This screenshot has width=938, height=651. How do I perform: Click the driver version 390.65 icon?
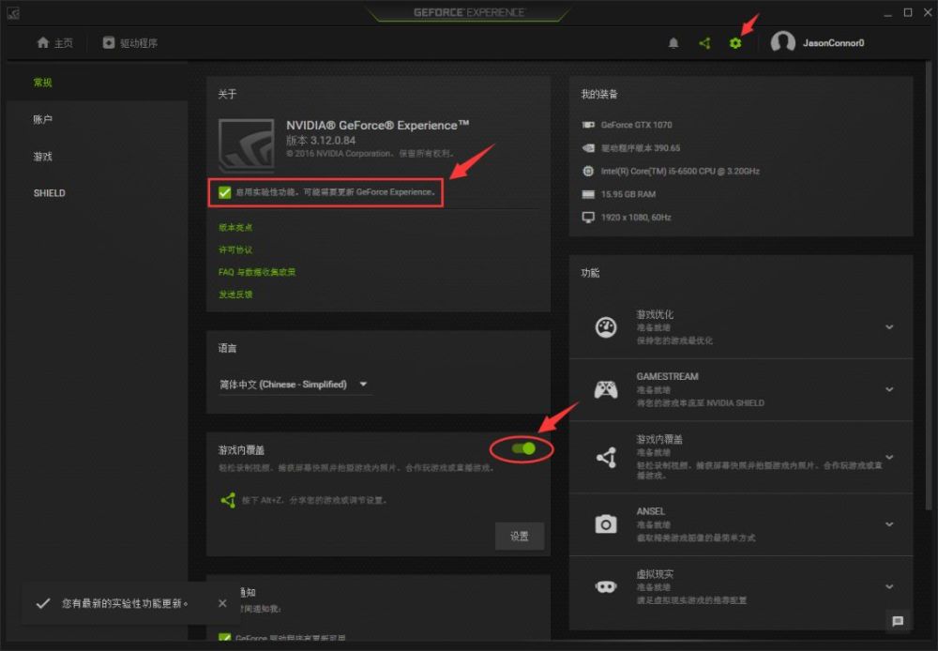click(588, 148)
